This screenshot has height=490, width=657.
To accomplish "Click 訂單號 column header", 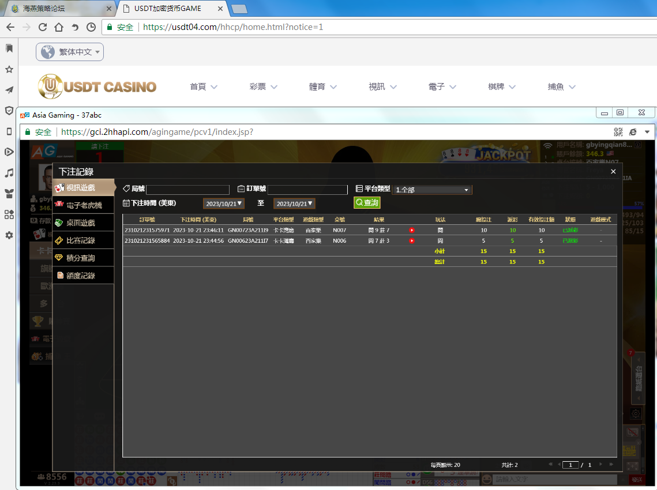I will pyautogui.click(x=147, y=220).
